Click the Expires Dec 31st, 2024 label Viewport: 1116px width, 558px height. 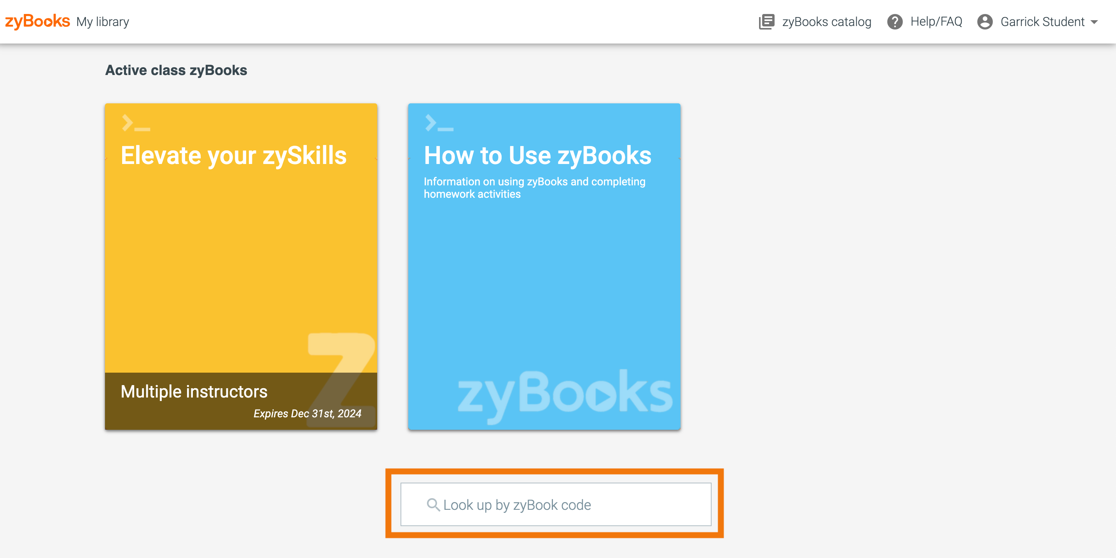(307, 413)
